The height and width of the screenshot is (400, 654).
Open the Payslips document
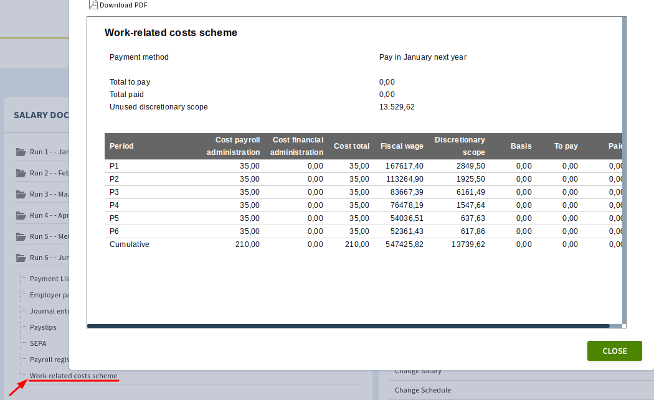coord(43,327)
